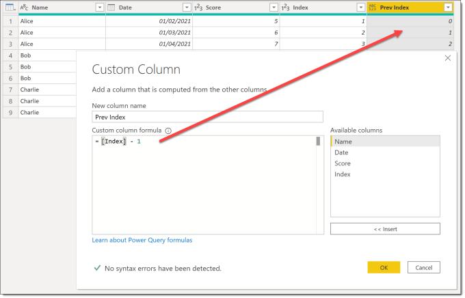Click the Index cell in row 2
The image size is (465, 298).
pos(323,33)
